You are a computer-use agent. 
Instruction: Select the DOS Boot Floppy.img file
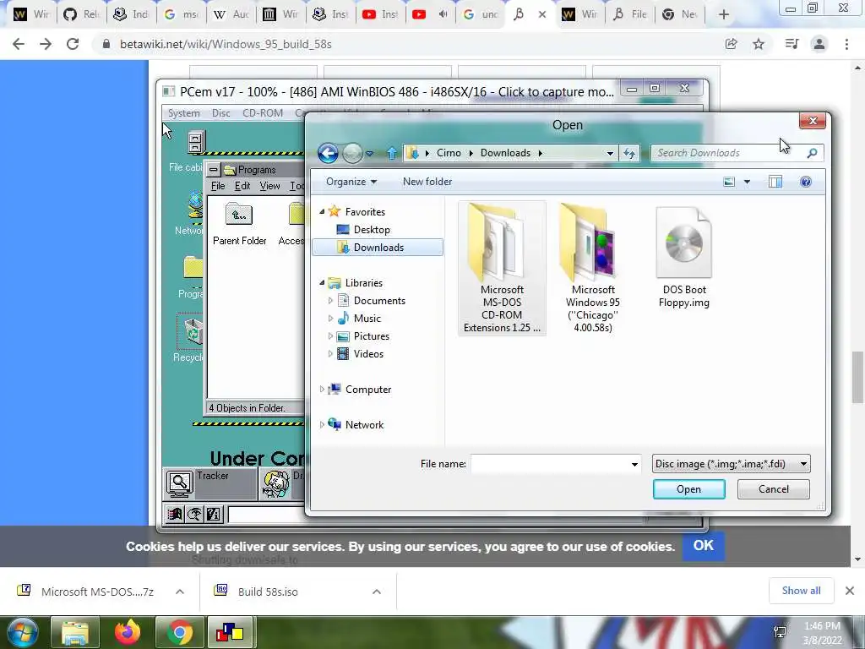click(x=684, y=257)
